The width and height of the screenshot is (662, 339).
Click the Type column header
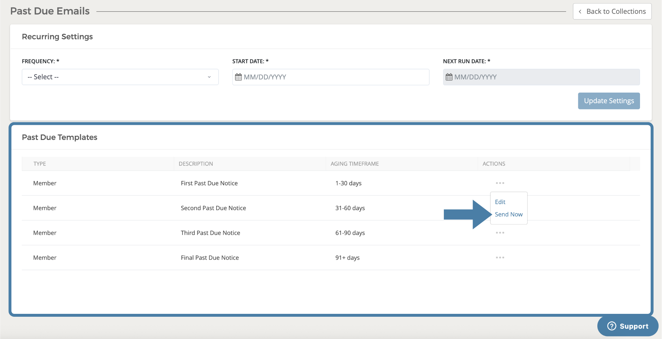click(40, 164)
